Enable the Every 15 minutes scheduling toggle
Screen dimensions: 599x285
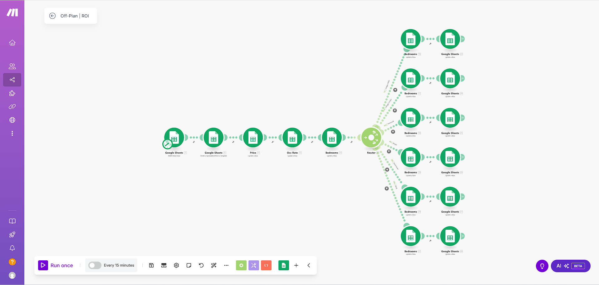pos(95,265)
